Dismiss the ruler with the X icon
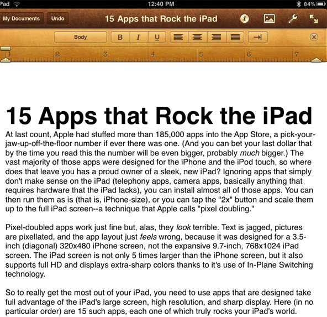 [x=314, y=37]
